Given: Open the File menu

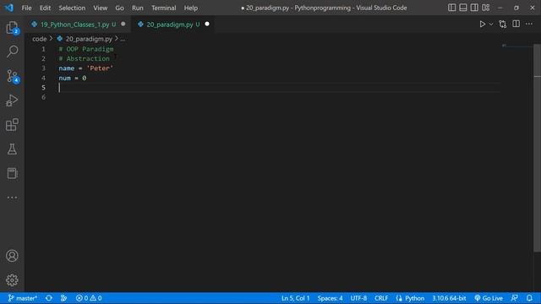Looking at the screenshot, I should [x=26, y=8].
